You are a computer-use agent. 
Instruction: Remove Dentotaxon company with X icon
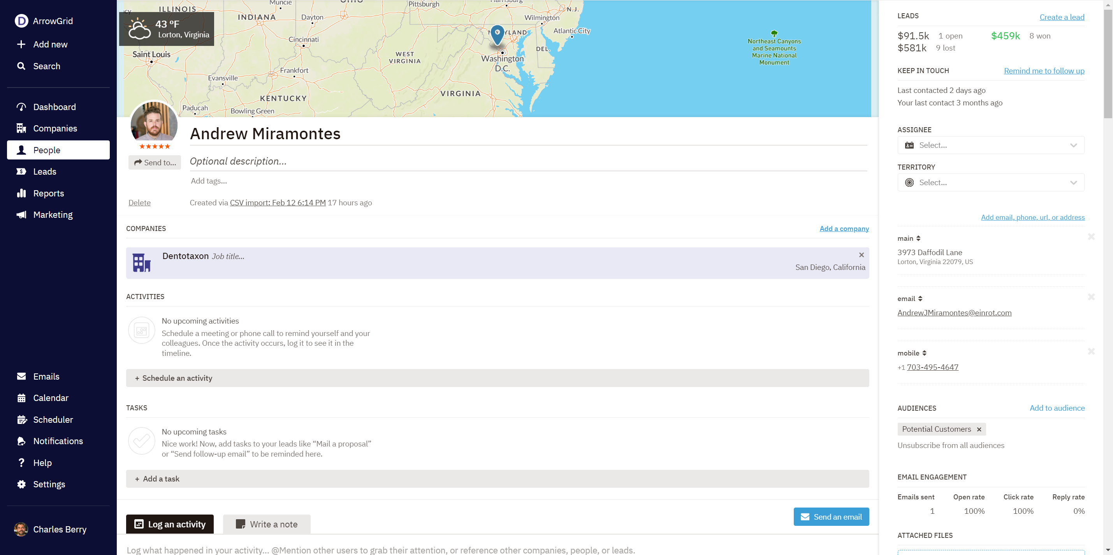(x=861, y=255)
